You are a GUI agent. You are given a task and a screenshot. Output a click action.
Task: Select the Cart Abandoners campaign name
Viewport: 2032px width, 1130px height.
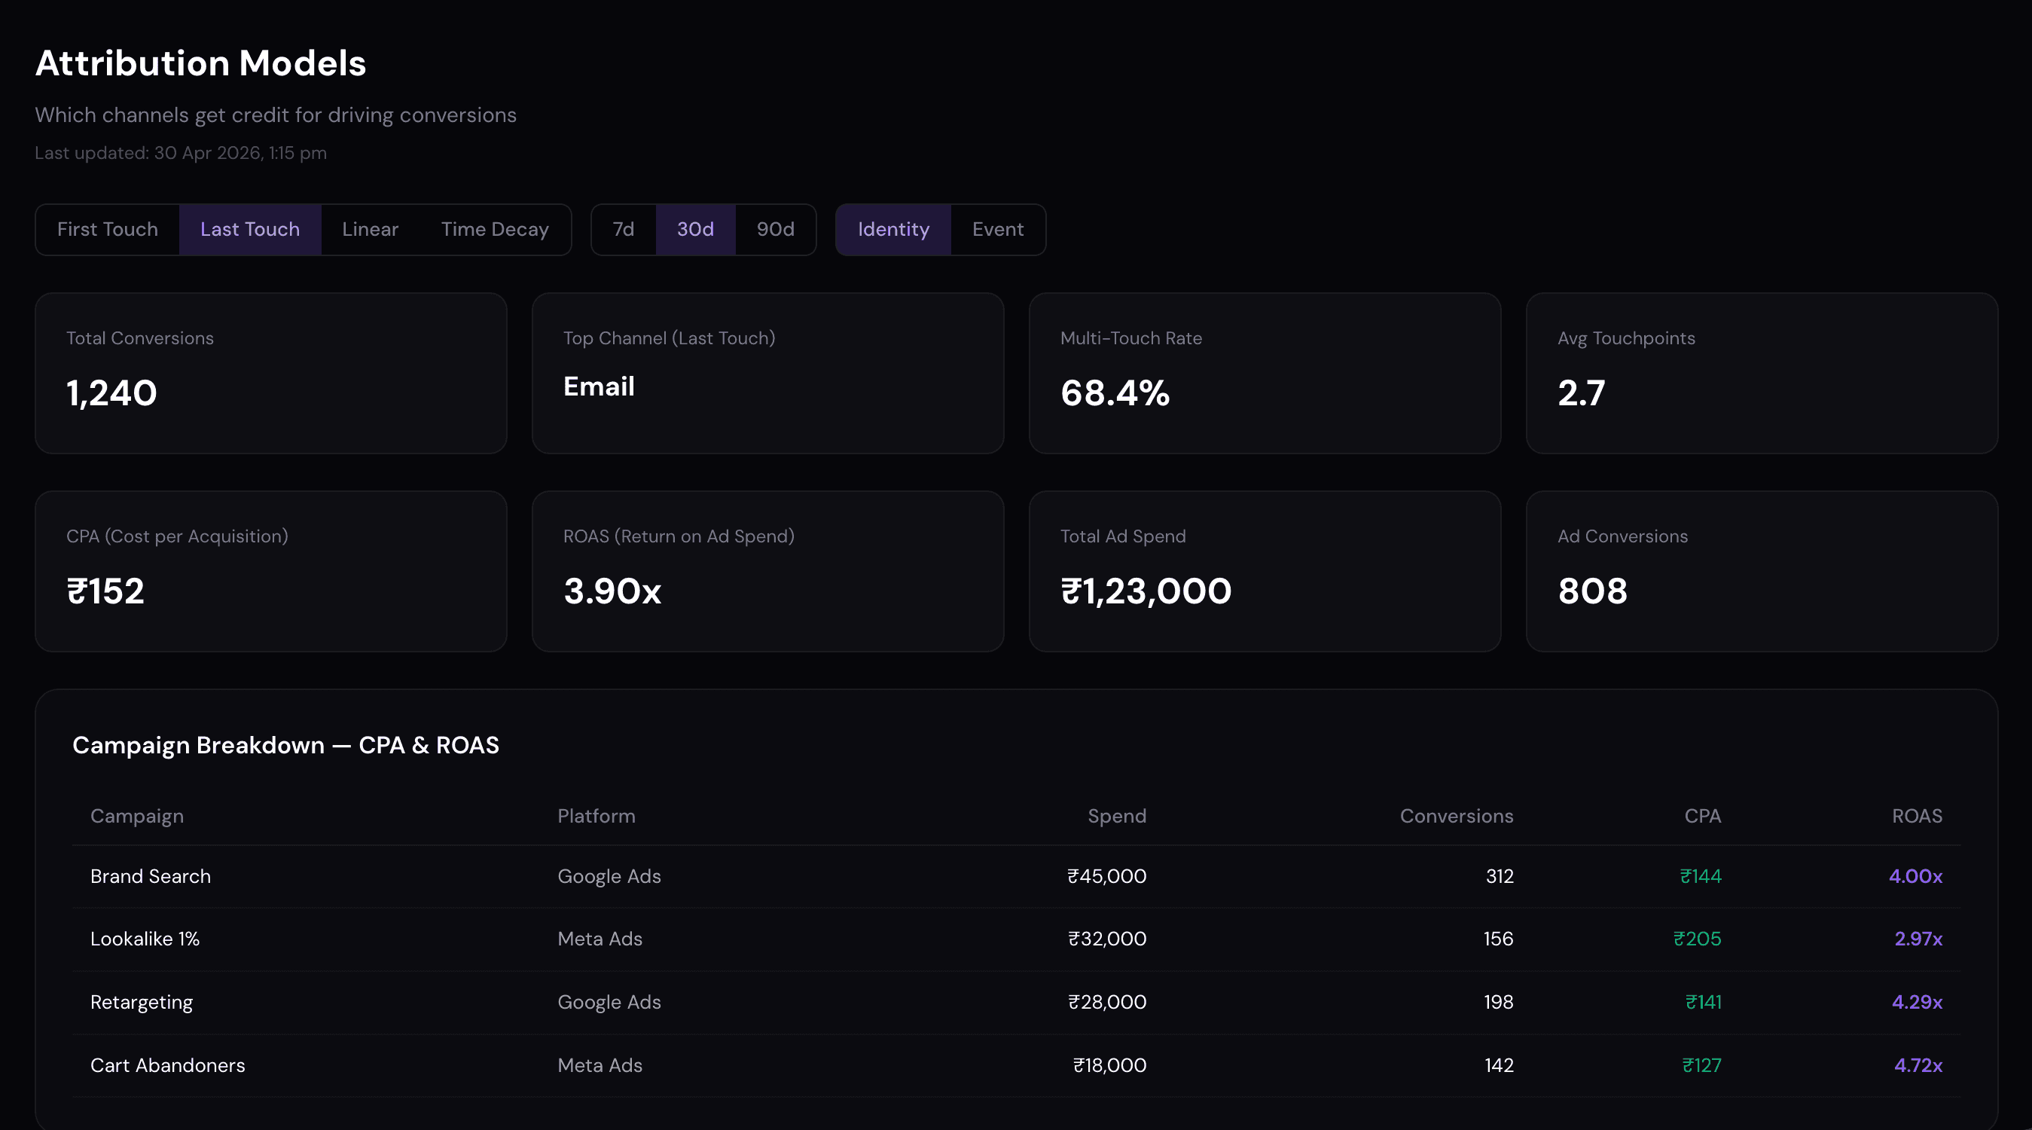167,1065
